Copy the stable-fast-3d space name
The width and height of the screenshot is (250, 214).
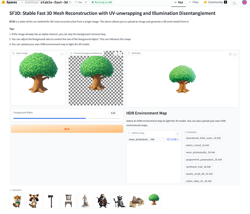tap(70, 2)
